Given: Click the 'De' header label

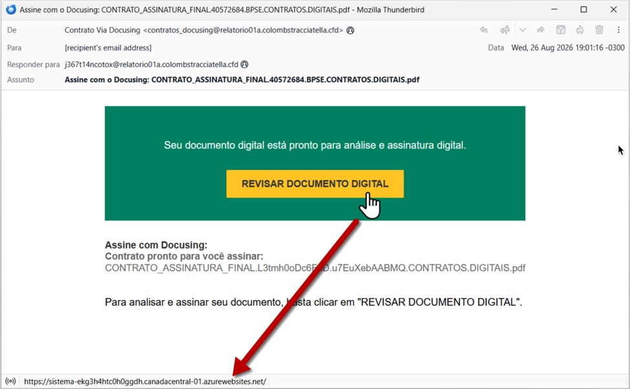Looking at the screenshot, I should 12,30.
